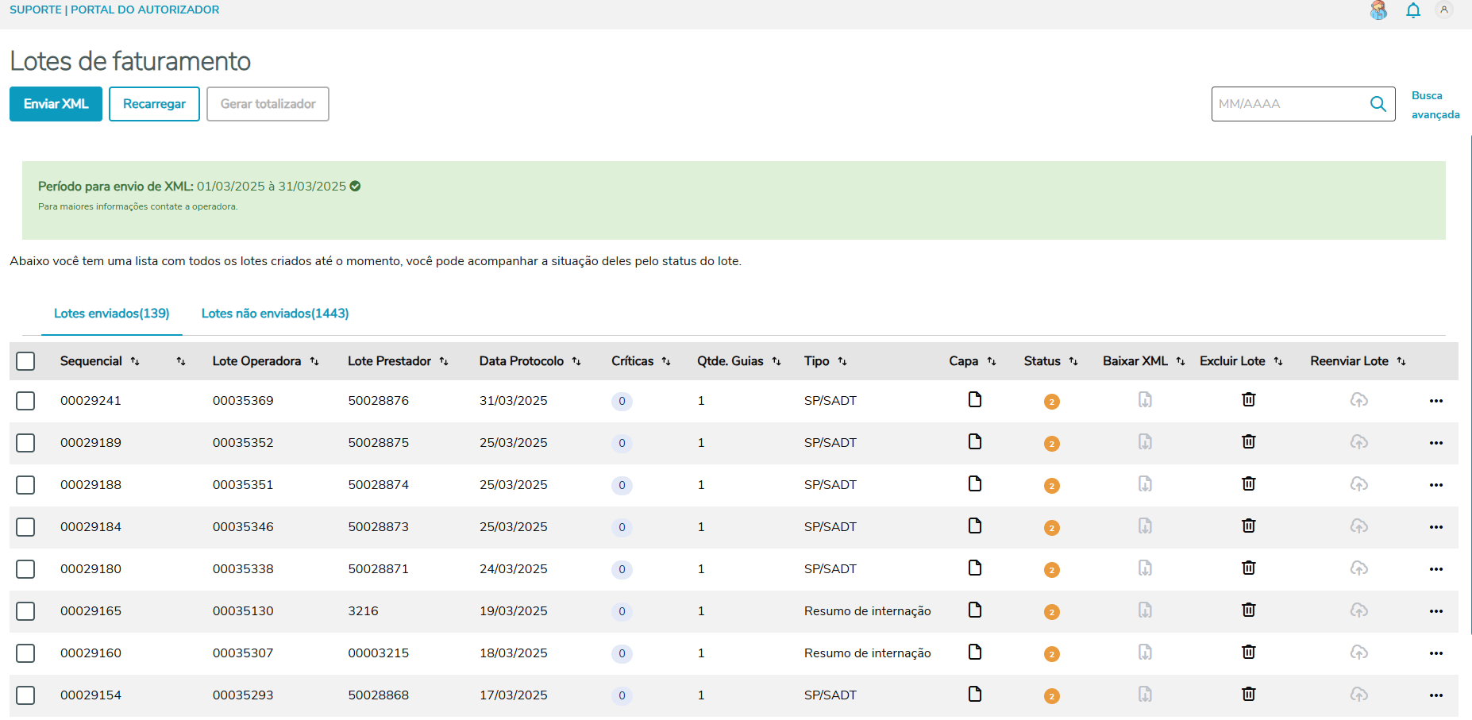Open the Busca avançada link
Image resolution: width=1472 pixels, height=720 pixels.
click(1435, 105)
